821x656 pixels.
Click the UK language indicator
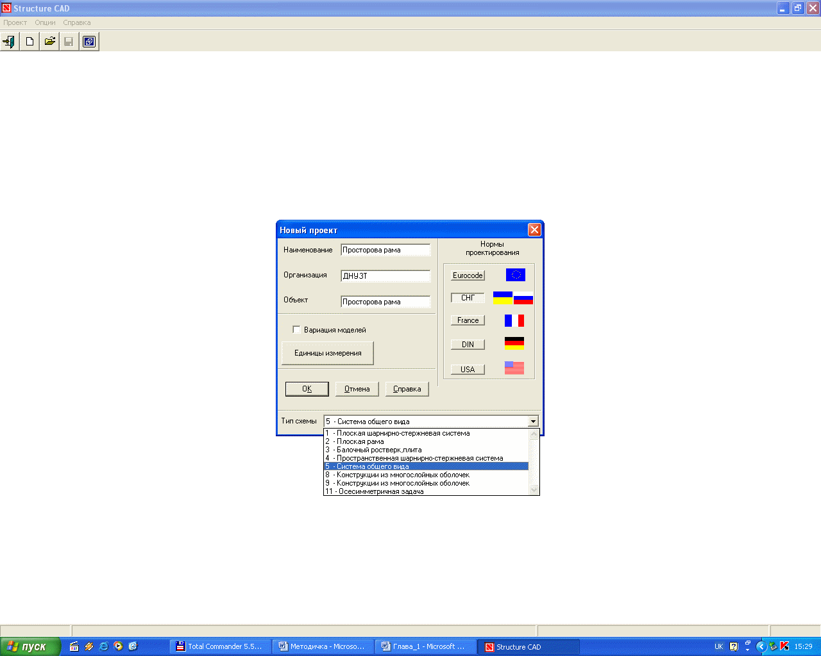pos(719,646)
